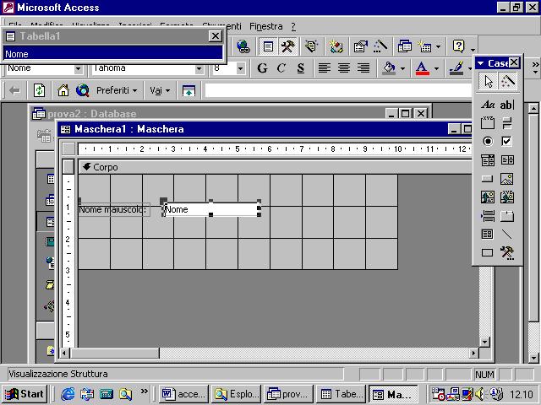Select the Combo Box tool
The height and width of the screenshot is (405, 541).
click(x=488, y=160)
